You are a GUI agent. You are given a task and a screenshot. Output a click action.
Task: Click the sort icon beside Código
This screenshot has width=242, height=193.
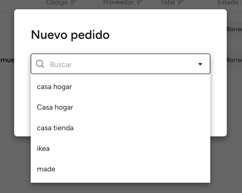pos(74,3)
